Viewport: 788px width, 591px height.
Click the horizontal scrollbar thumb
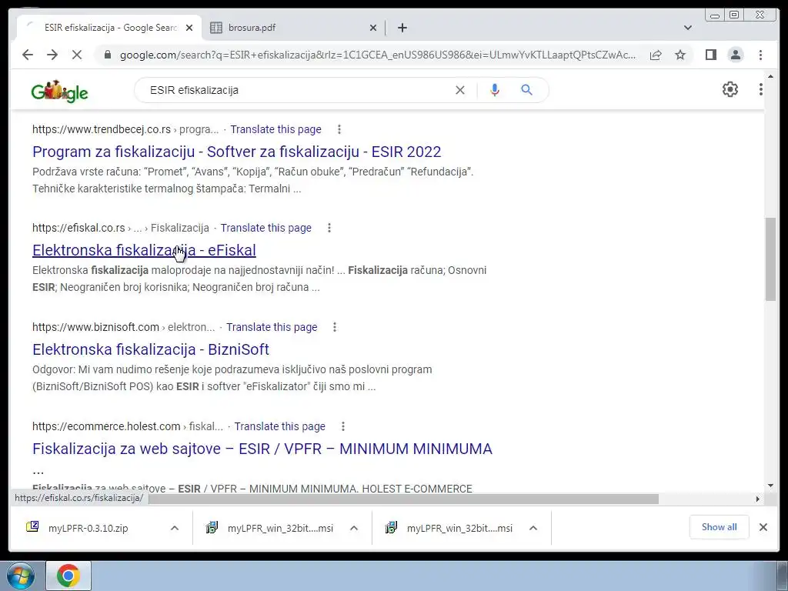point(403,499)
